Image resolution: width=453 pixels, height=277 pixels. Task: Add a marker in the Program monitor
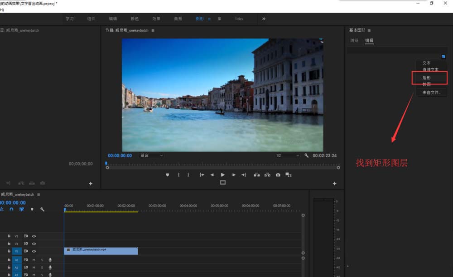click(168, 175)
